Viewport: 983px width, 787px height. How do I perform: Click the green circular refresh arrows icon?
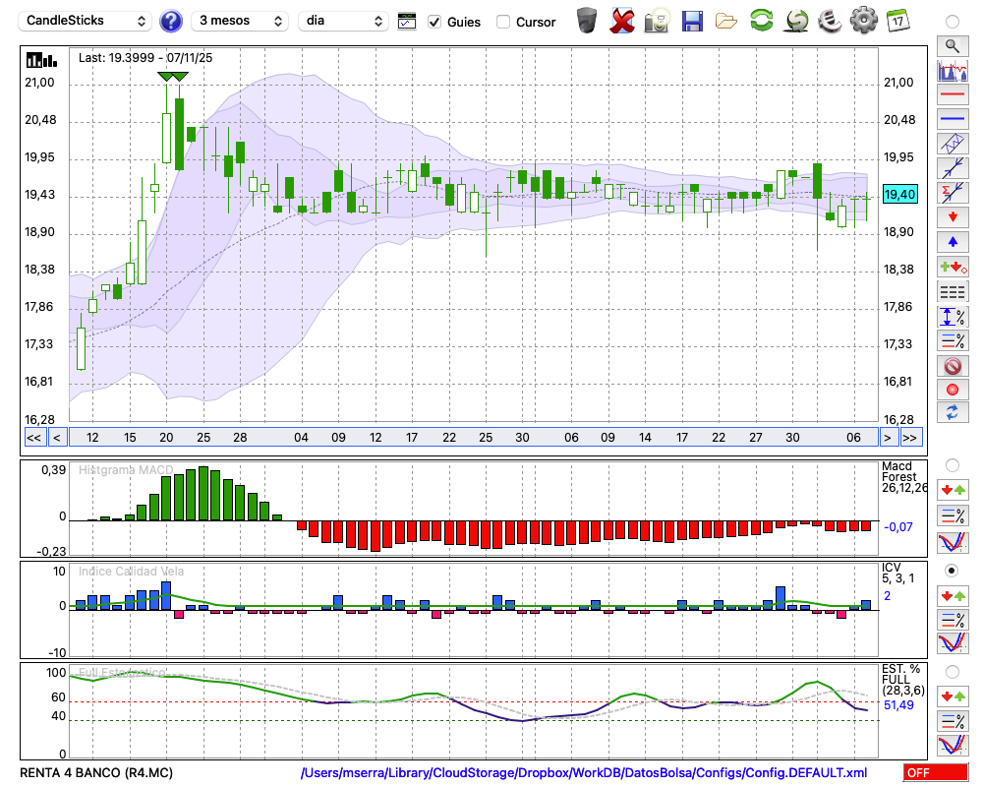761,21
